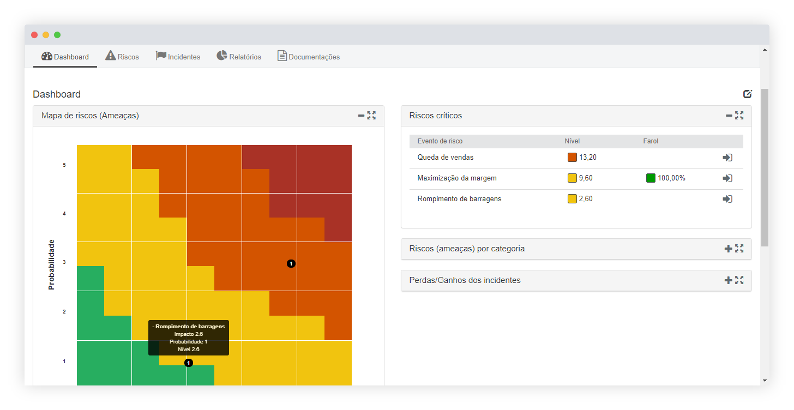Click the edit dashboard icon

[747, 94]
